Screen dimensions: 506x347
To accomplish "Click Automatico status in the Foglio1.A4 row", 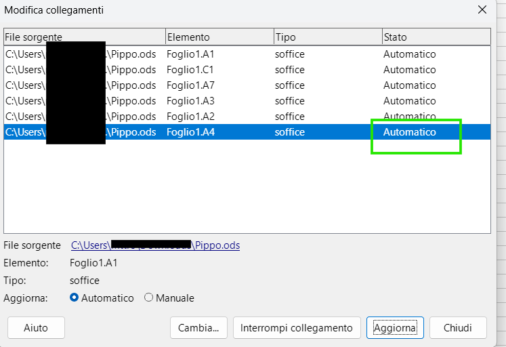I will [410, 132].
